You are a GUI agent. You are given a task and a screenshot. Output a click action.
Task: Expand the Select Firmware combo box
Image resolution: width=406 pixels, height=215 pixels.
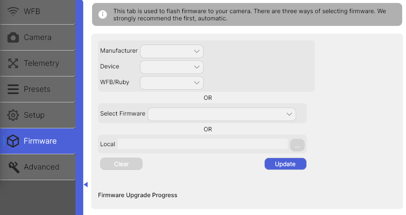221,114
